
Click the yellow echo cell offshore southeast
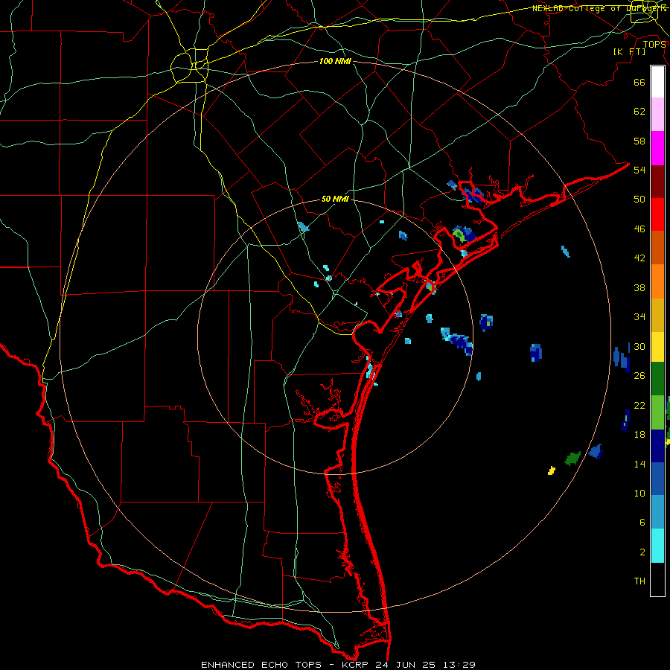click(552, 470)
